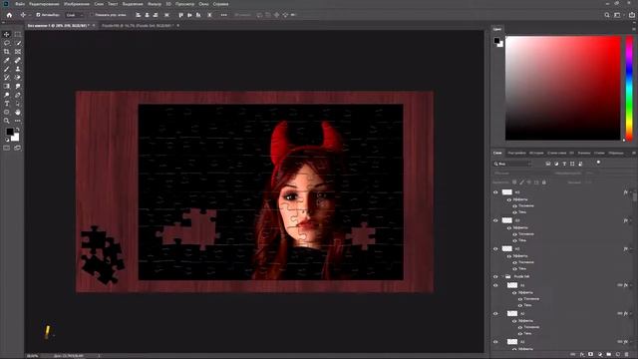Click the Layers panel scrollbar
The width and height of the screenshot is (638, 359).
click(635, 196)
